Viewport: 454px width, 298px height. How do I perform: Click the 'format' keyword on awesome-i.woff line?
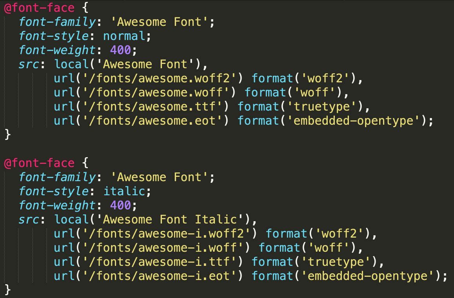280,248
